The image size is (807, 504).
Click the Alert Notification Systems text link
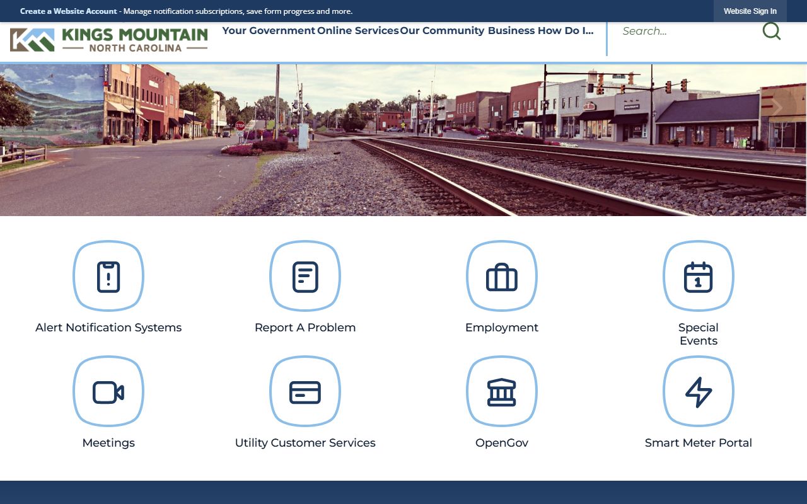(108, 328)
